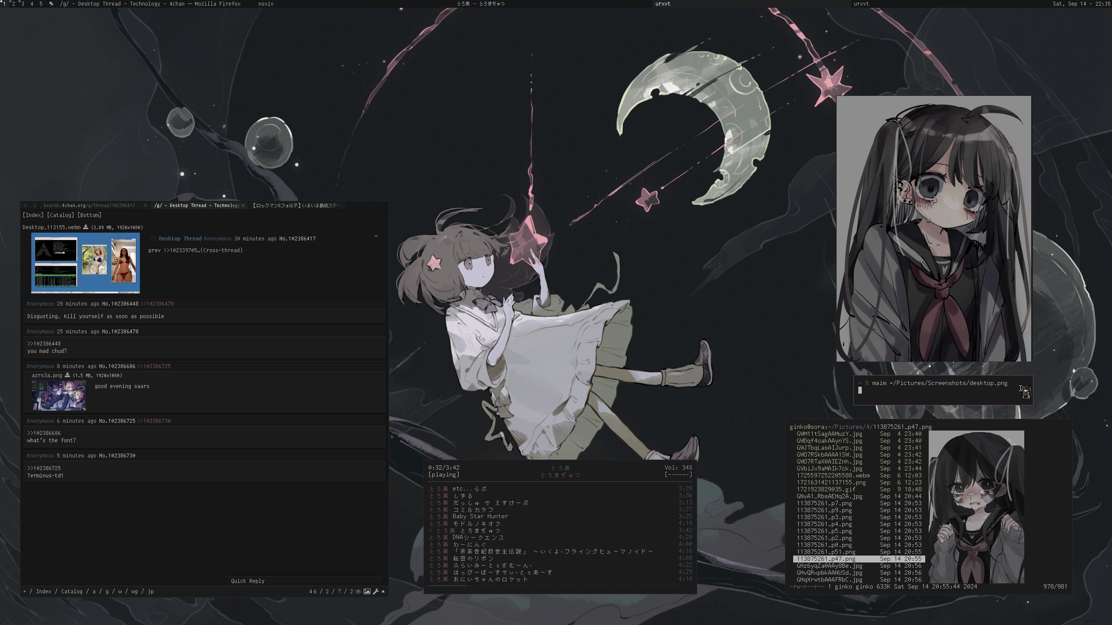Image resolution: width=1112 pixels, height=625 pixels.
Task: Click the image preview in file manager
Action: 976,507
